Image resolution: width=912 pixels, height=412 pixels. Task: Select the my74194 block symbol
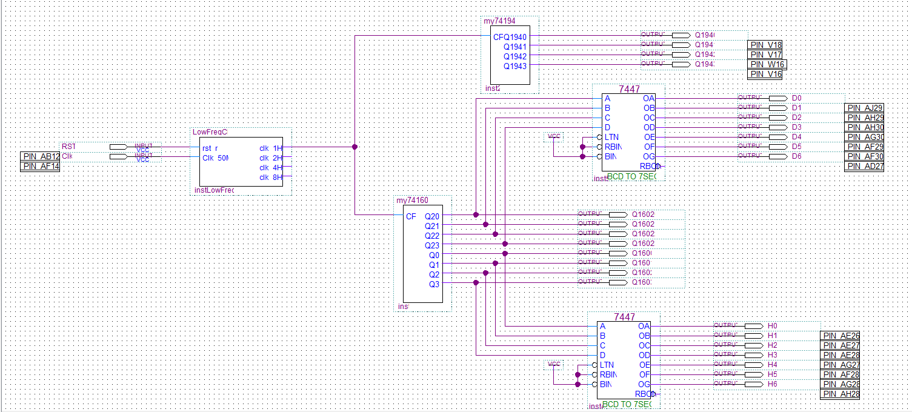pyautogui.click(x=510, y=55)
